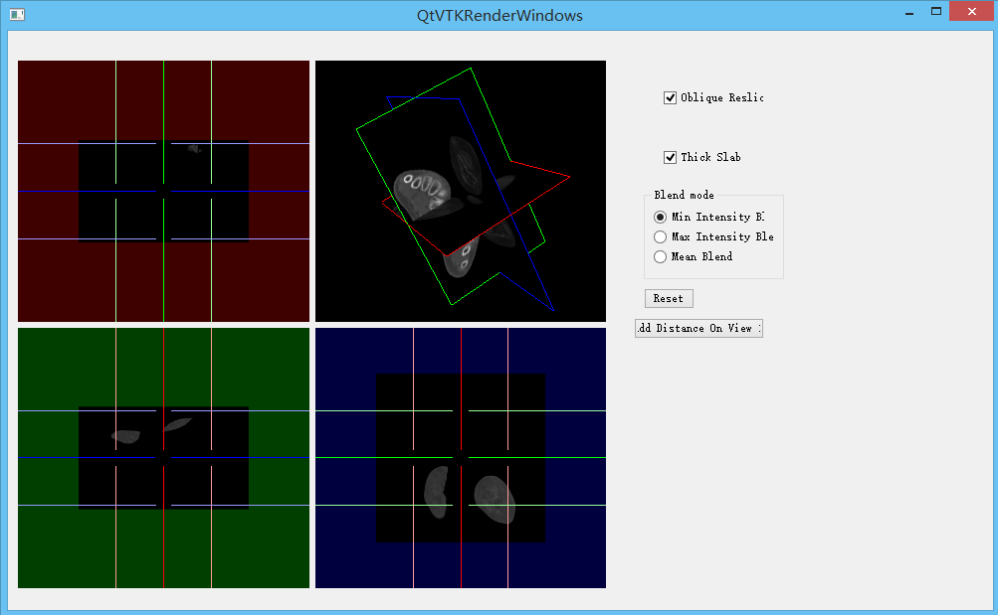Minimize the QtVTKRenderWindows window
Viewport: 998px width, 615px height.
pos(909,12)
